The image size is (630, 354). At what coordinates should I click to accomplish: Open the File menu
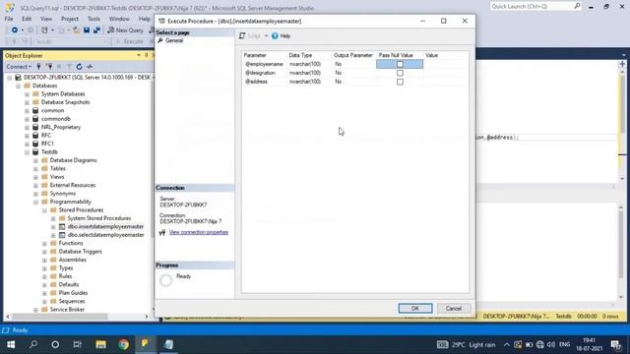click(x=9, y=19)
